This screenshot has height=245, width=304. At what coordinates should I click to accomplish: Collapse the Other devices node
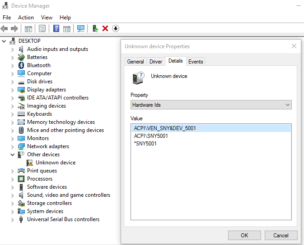13,154
